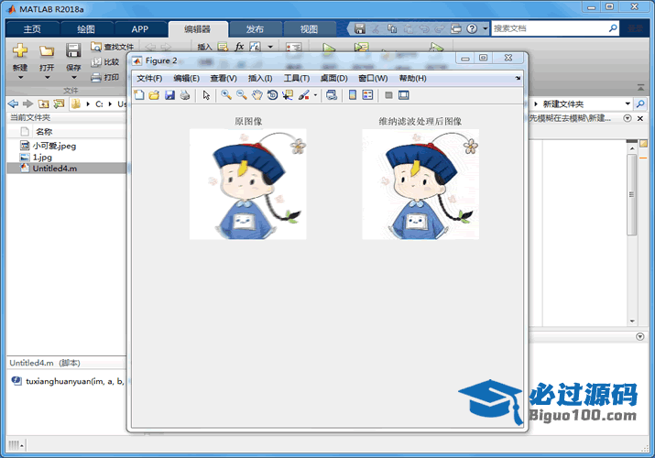This screenshot has width=655, height=458.
Task: Click the quick access save icon
Action: pos(360,28)
